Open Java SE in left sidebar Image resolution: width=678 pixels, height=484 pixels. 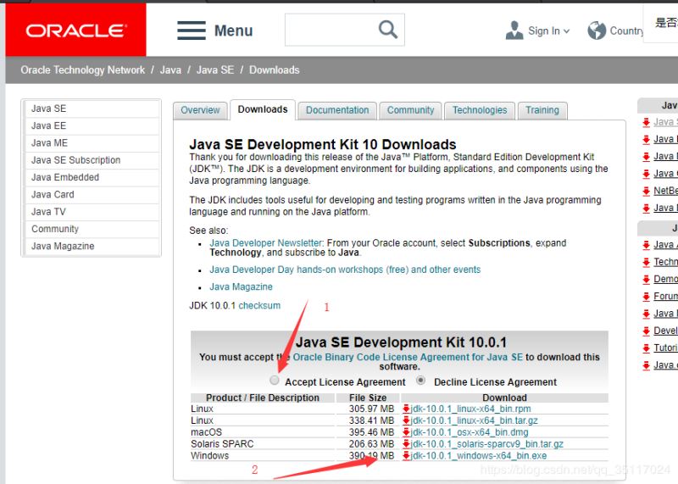pyautogui.click(x=92, y=108)
